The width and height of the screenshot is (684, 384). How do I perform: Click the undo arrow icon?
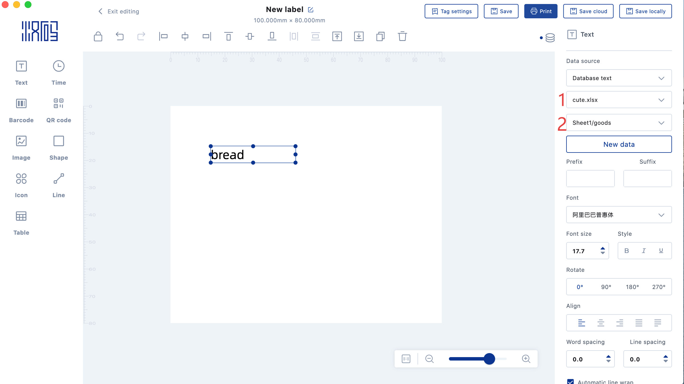pyautogui.click(x=120, y=36)
